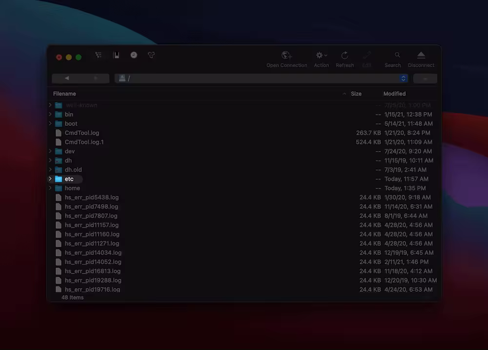The image size is (488, 350).
Task: Sort by the Modified column header
Action: (394, 94)
